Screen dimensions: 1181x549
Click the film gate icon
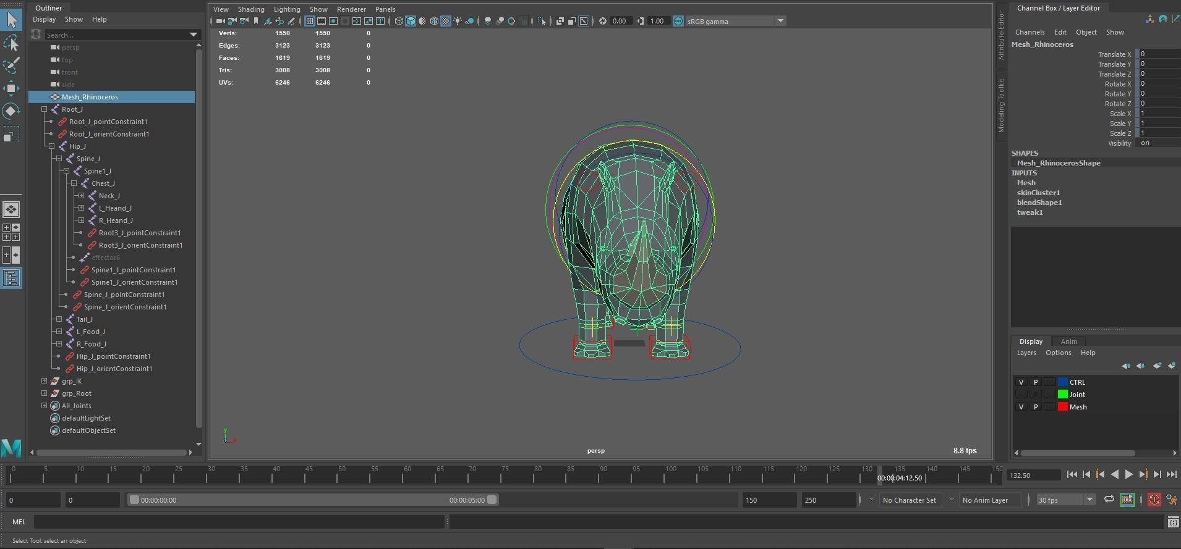(322, 21)
